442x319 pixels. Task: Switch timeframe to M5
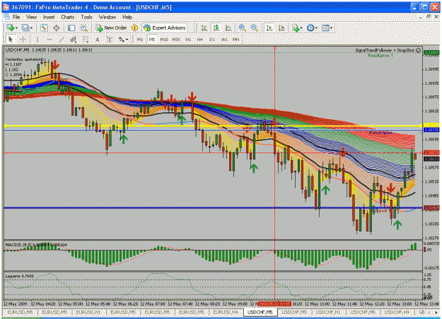point(152,40)
